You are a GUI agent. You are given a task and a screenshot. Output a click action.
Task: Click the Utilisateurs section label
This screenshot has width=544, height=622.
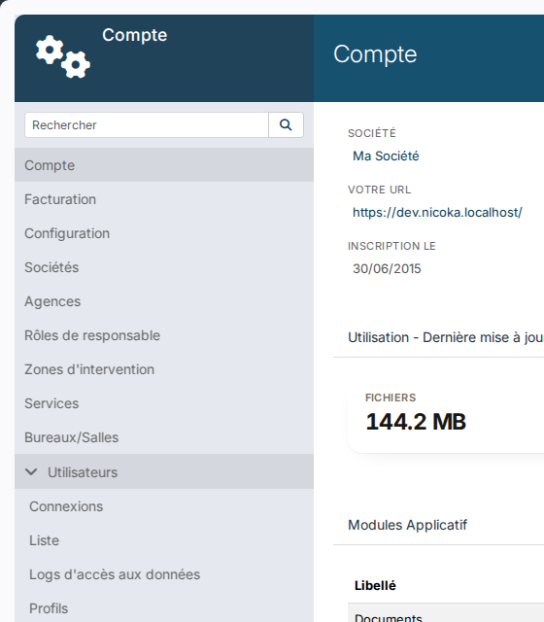point(83,472)
